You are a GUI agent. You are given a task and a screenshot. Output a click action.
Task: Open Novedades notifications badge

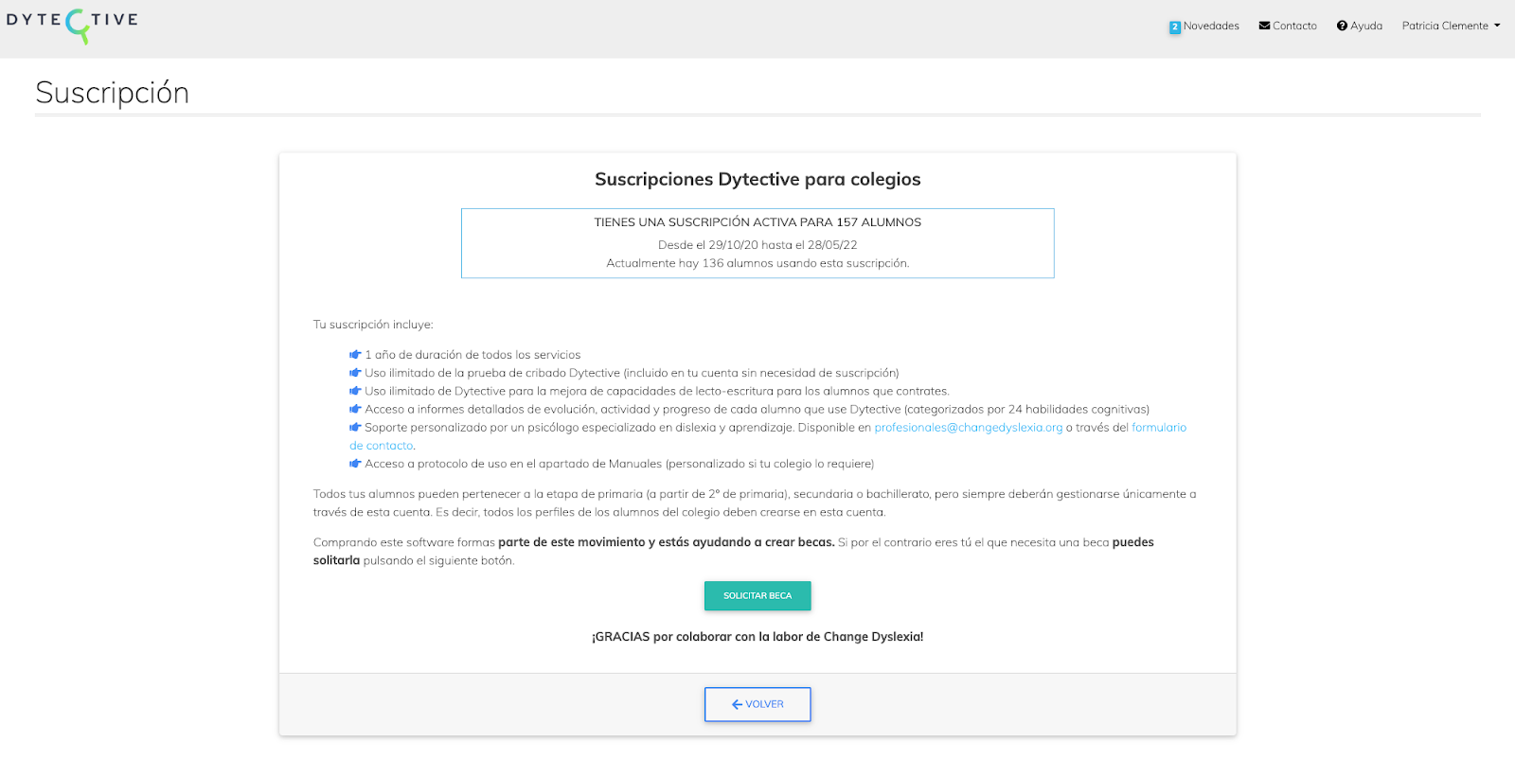[1175, 27]
